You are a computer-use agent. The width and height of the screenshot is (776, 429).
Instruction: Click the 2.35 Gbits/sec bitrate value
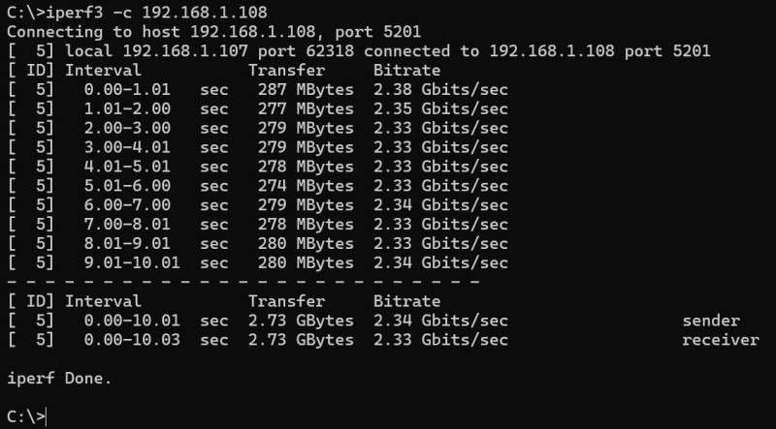tap(440, 108)
